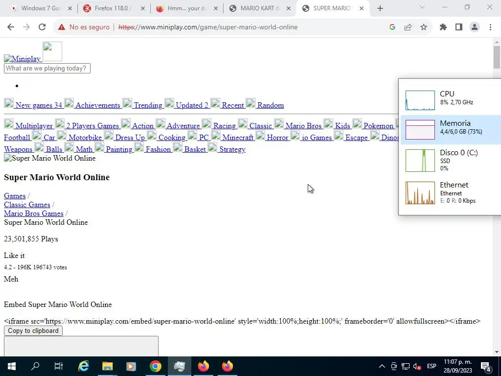This screenshot has width=501, height=376.
Task: Switch to the Windows 7 Games tab
Action: (x=40, y=8)
